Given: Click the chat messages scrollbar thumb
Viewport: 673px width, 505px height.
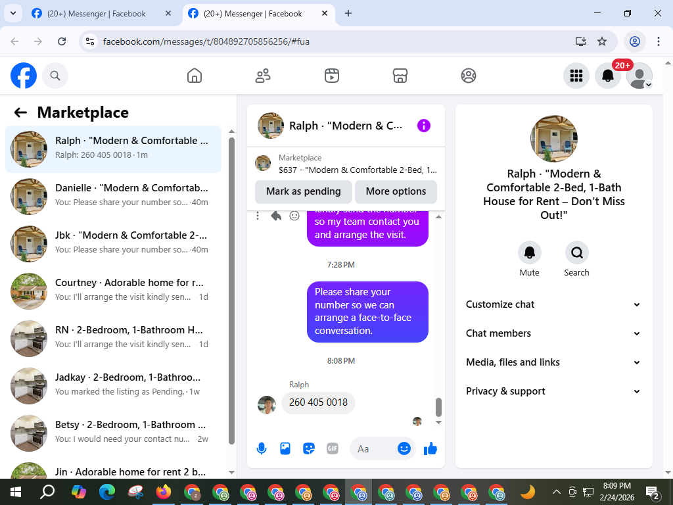Looking at the screenshot, I should click(438, 408).
